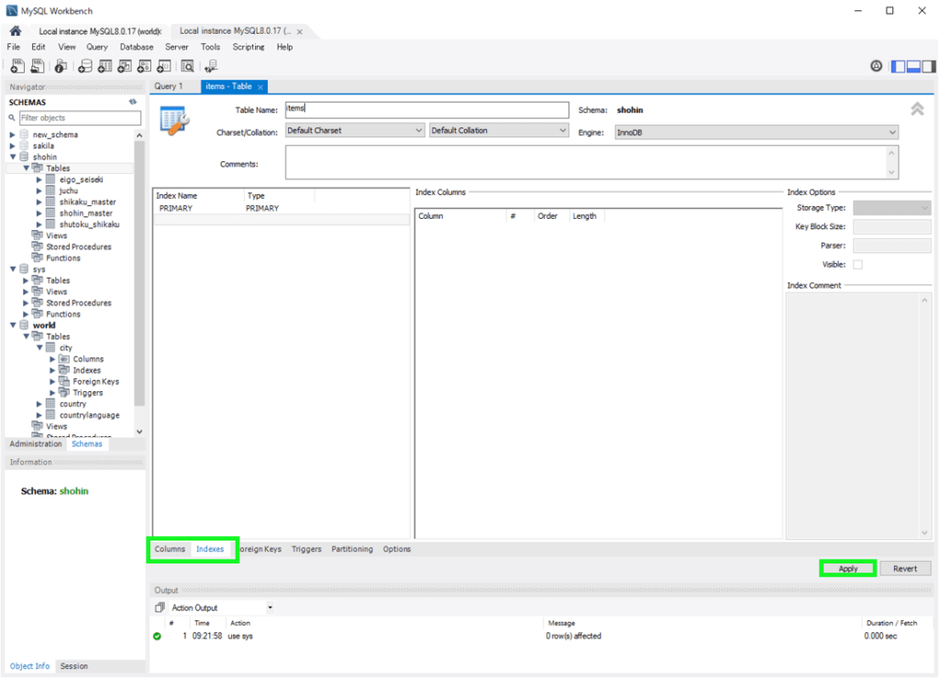Click the green success icon in Output row

(x=157, y=636)
